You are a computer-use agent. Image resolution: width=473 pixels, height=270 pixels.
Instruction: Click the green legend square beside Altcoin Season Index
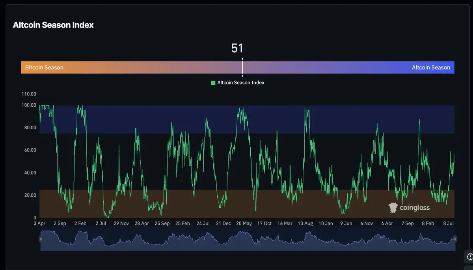(x=213, y=82)
